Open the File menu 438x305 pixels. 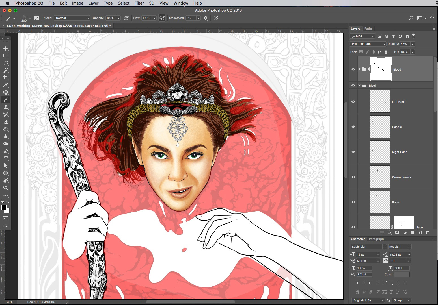[x=51, y=3]
